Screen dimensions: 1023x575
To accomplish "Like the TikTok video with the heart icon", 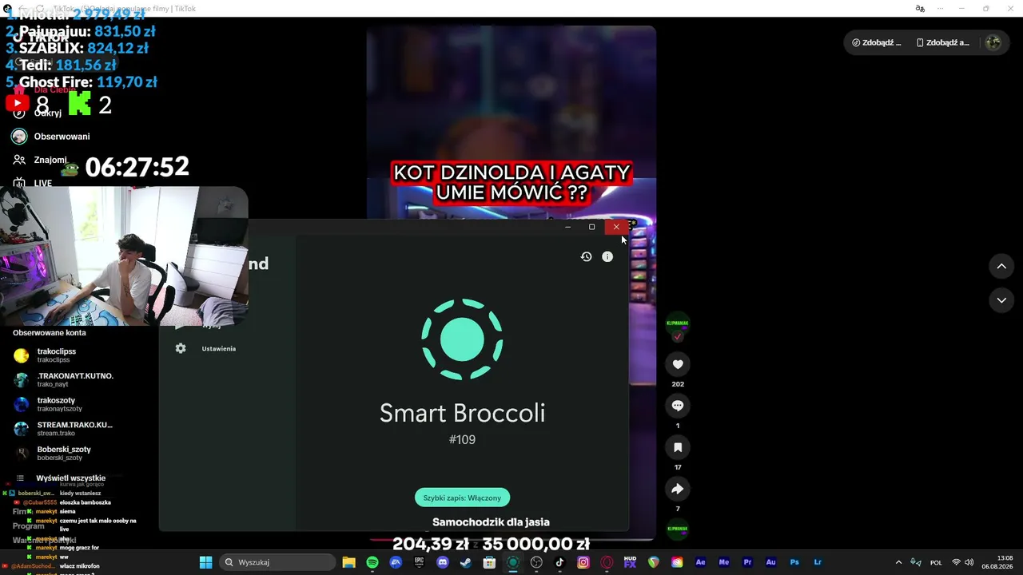I will click(x=678, y=364).
